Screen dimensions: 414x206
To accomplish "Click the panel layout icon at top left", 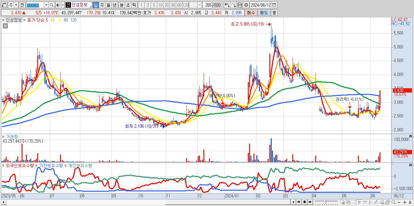I will tap(4, 5).
